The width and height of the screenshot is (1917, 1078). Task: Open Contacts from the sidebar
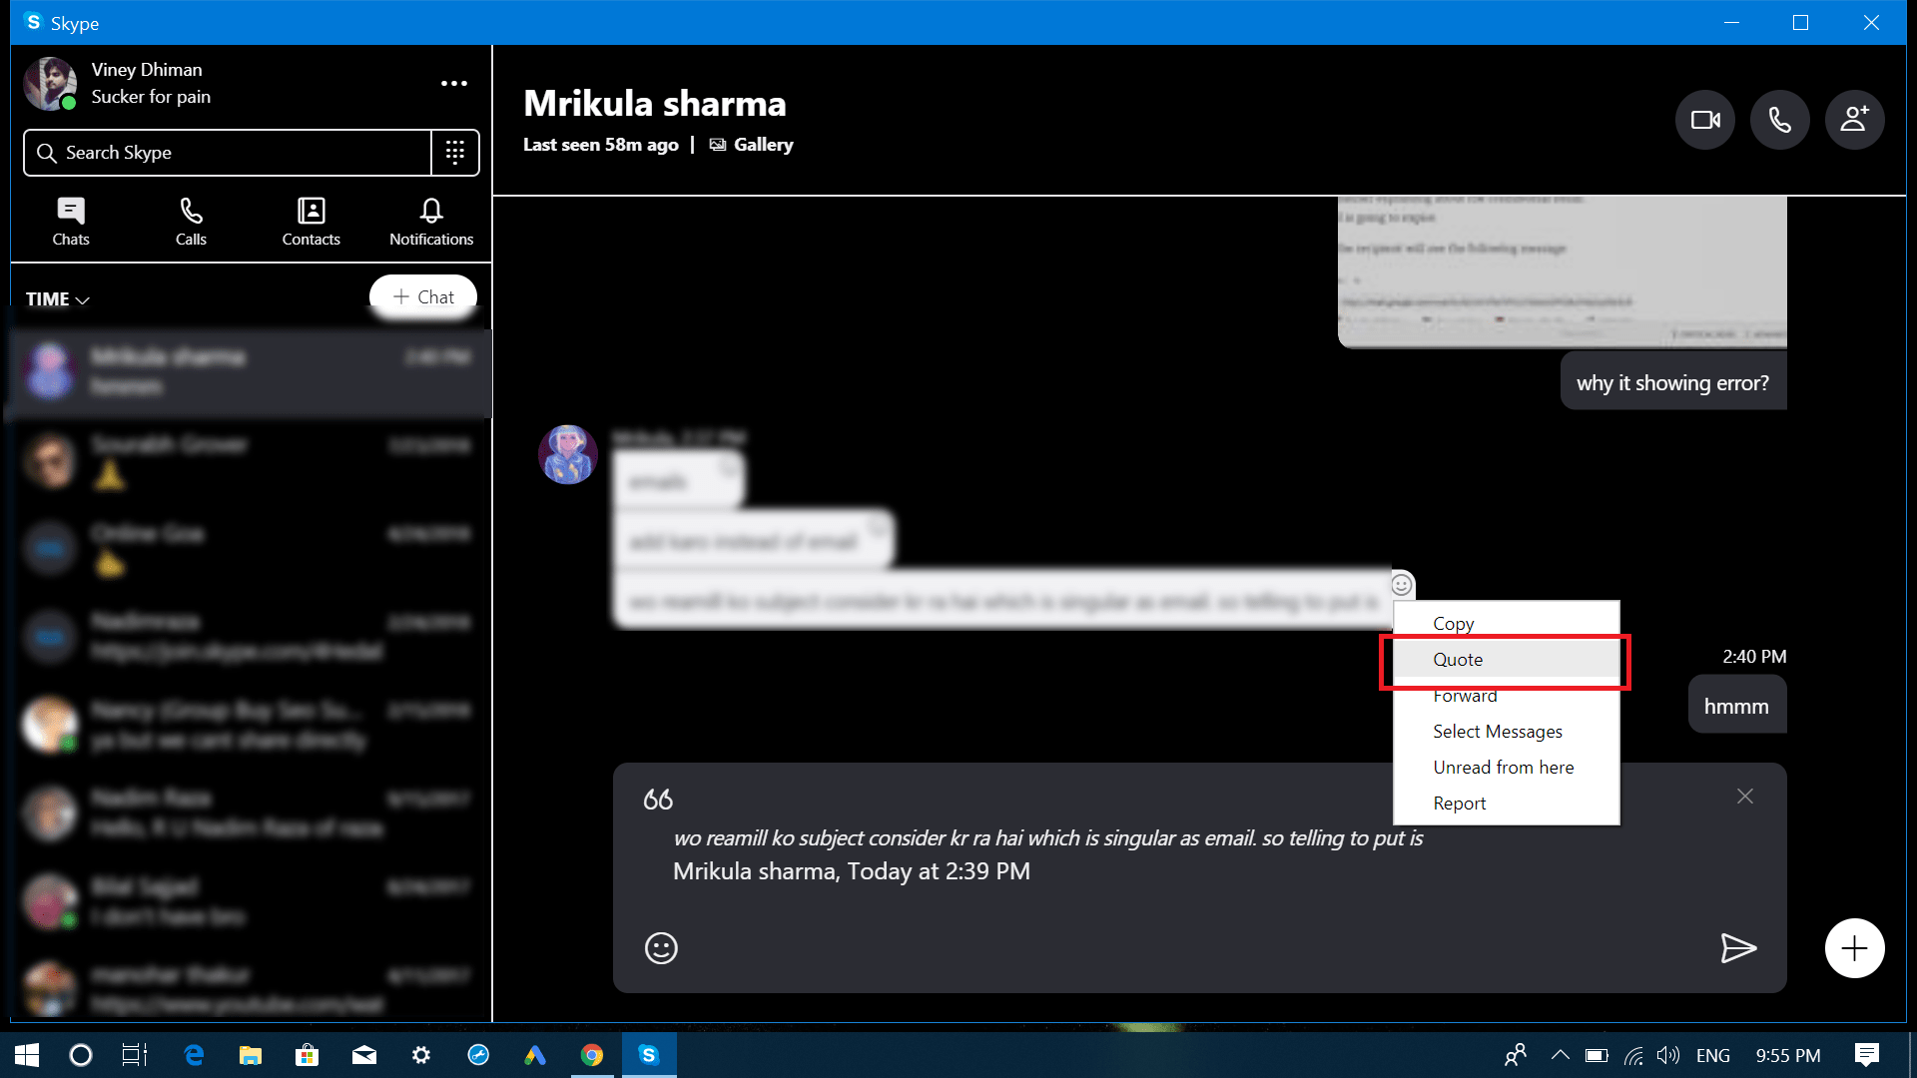point(311,220)
